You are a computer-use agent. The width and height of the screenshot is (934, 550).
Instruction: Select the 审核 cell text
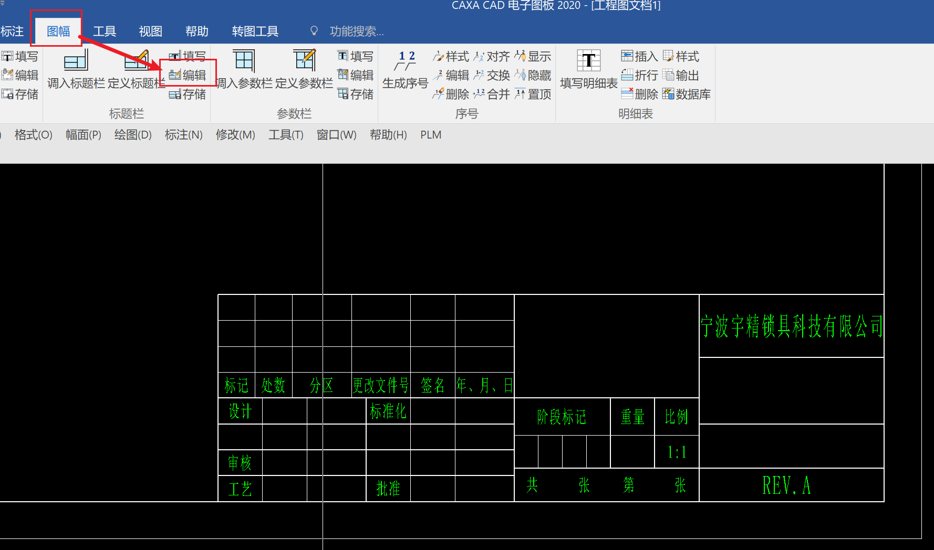pyautogui.click(x=240, y=463)
